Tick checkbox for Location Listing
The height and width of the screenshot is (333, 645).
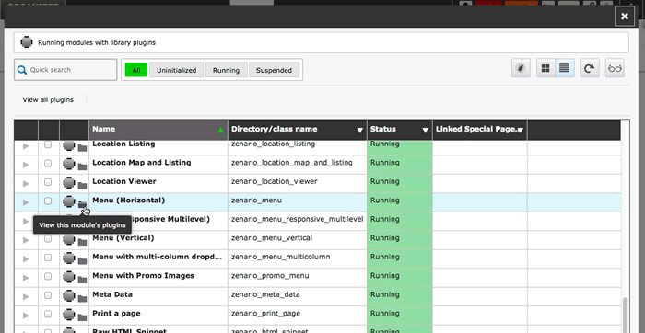(48, 144)
